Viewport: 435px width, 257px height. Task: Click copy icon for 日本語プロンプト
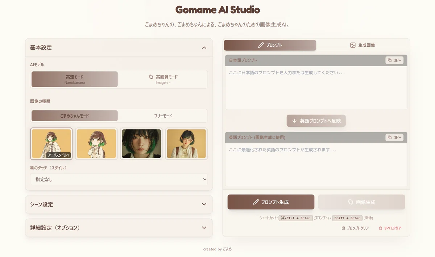coord(390,60)
